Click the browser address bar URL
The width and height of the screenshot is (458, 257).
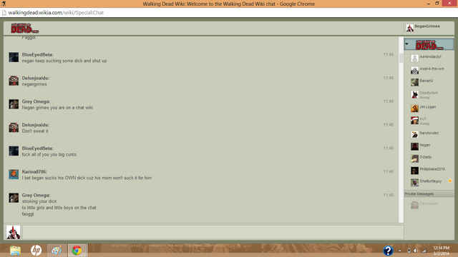tap(56, 13)
